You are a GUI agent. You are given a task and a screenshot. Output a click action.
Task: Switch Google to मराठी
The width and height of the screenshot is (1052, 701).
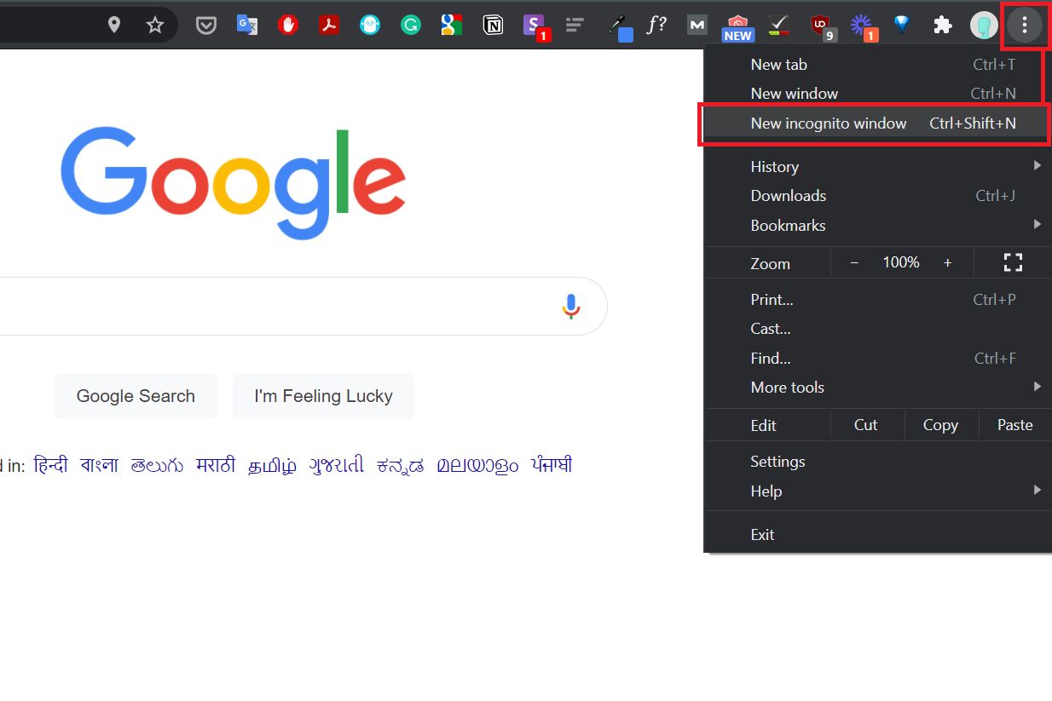(216, 465)
